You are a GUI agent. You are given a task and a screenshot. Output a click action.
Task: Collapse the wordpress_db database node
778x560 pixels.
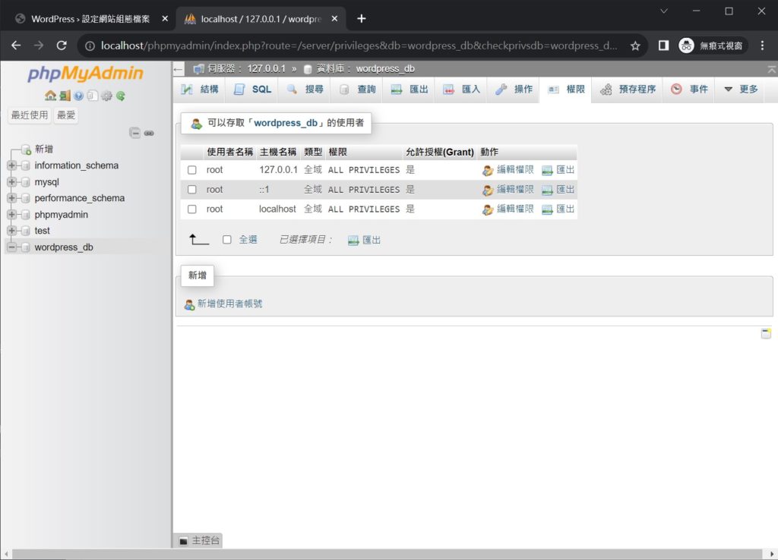coord(12,247)
